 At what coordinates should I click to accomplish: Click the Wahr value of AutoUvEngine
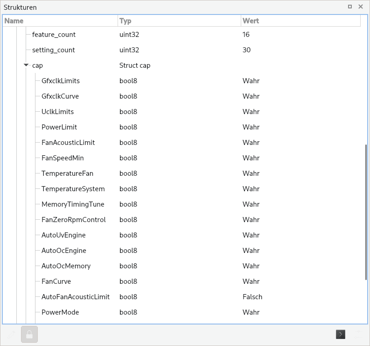tap(251, 235)
